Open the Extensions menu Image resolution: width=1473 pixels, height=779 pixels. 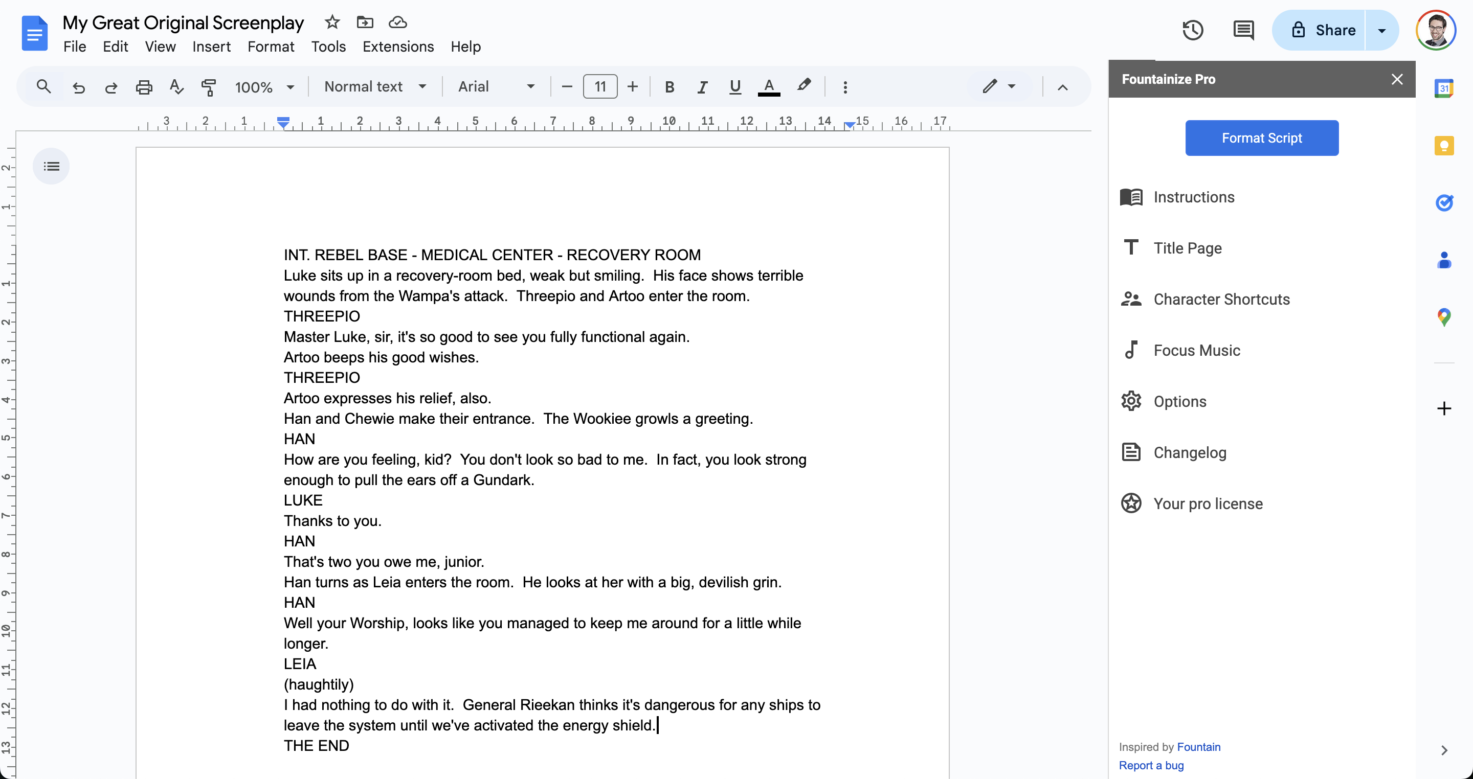click(x=398, y=47)
